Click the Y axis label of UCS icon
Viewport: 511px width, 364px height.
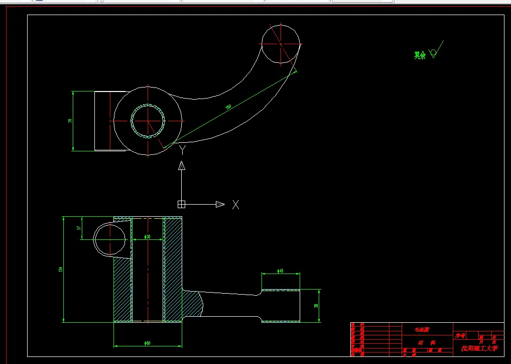[183, 150]
